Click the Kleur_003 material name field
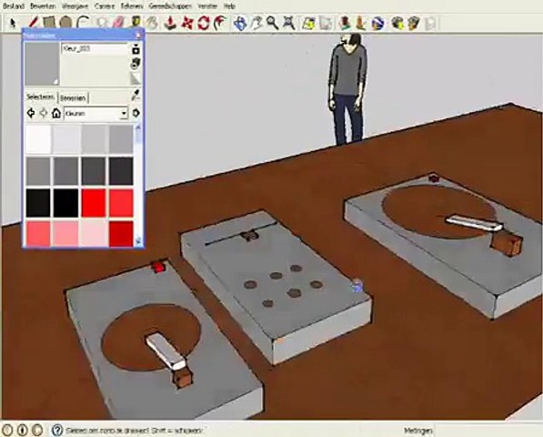Viewport: 543px width, 437px height. point(95,49)
